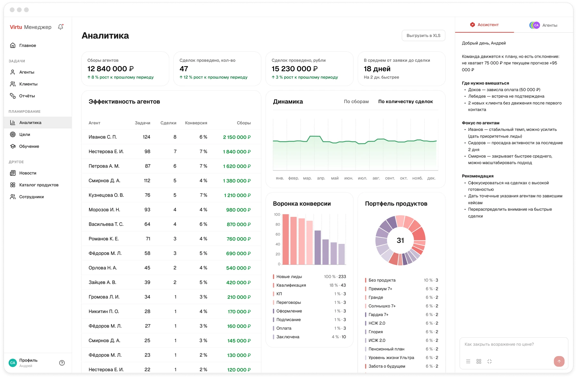
Task: Click the notification bell icon
Action: click(61, 27)
